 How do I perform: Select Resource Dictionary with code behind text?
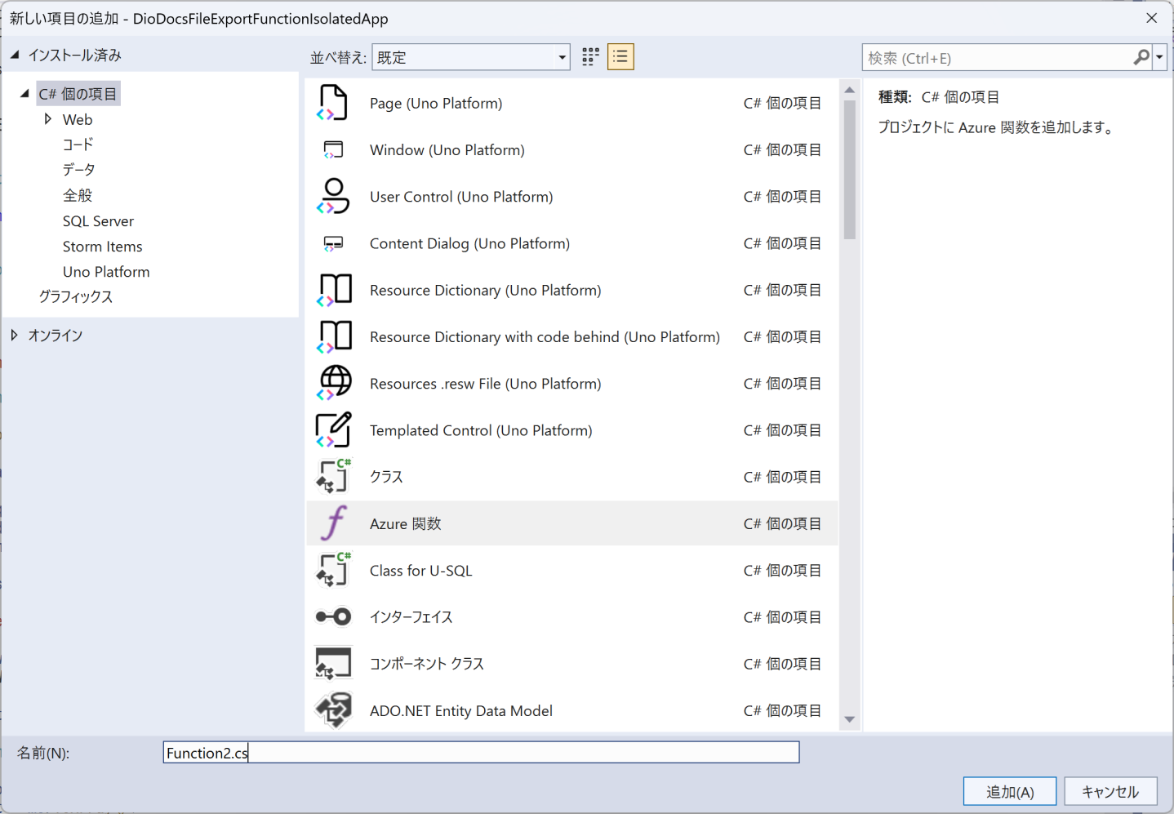click(x=545, y=336)
